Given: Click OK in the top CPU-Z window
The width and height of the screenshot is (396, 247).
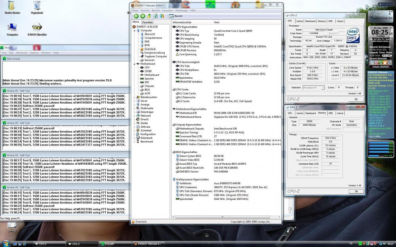Looking at the screenshot, I should coord(356,99).
